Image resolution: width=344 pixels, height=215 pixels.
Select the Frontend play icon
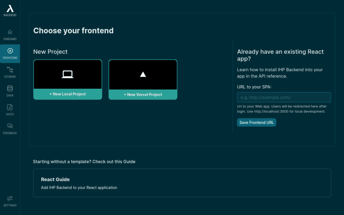pos(10,51)
